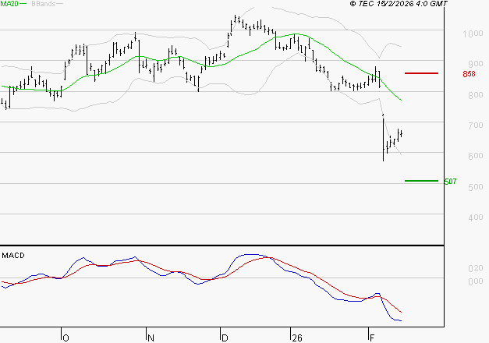The image size is (489, 343).
Task: Click the 507 support value label
Action: (x=450, y=182)
